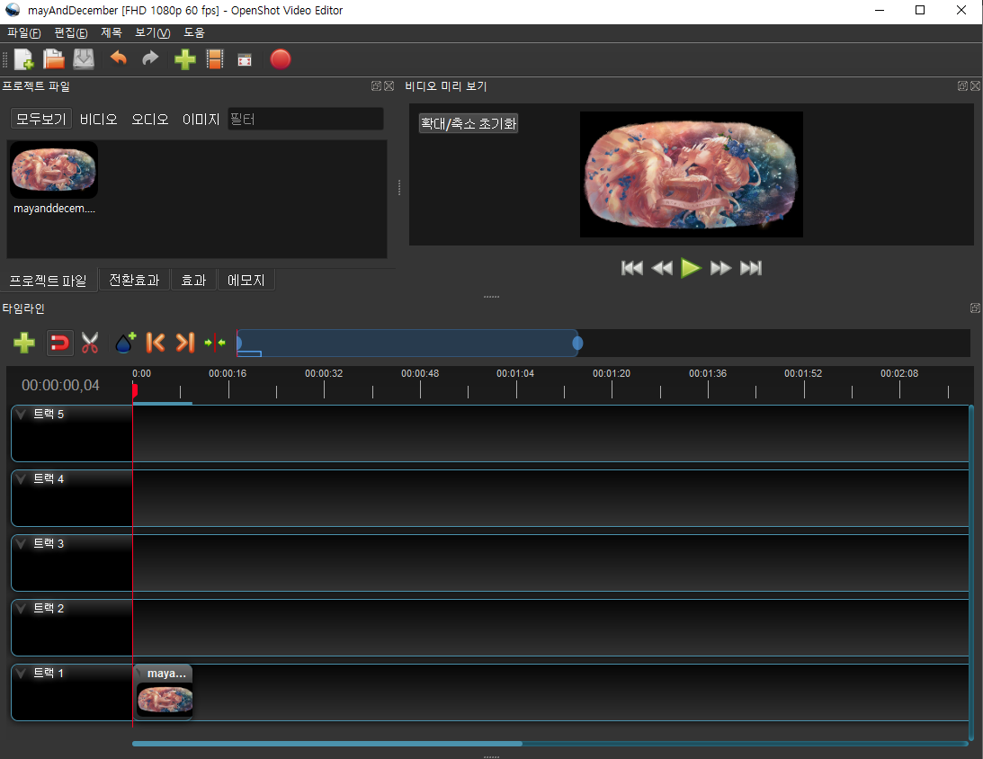
Task: Export video with the red circle button
Action: 281,59
